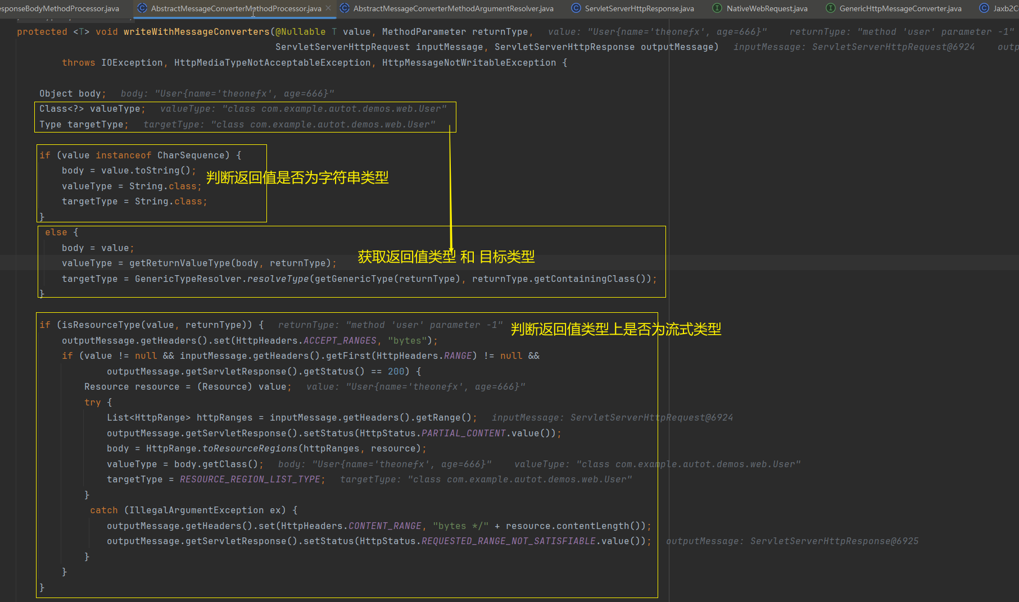1019x602 pixels.
Task: Select the AbstractMessageConverterMethodProcessor.java tab
Action: (236, 8)
